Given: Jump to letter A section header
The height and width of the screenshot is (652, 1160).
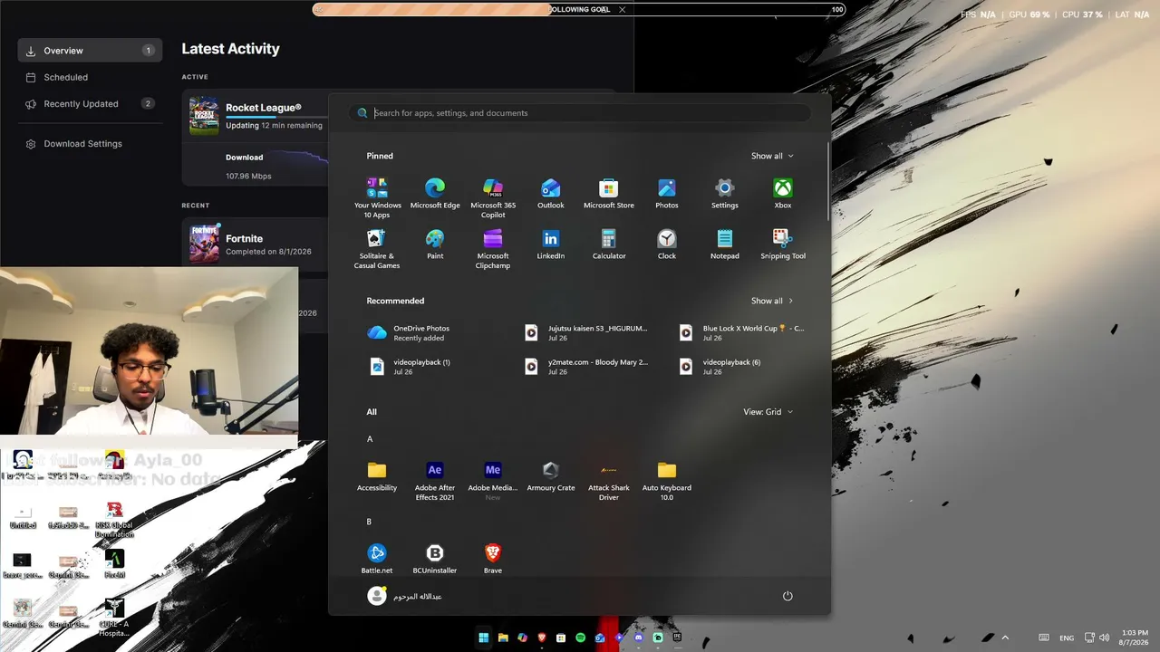Looking at the screenshot, I should 370,439.
